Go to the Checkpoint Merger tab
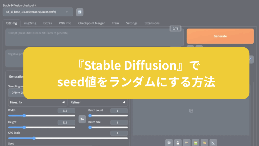The height and width of the screenshot is (146, 259). tap(92, 23)
